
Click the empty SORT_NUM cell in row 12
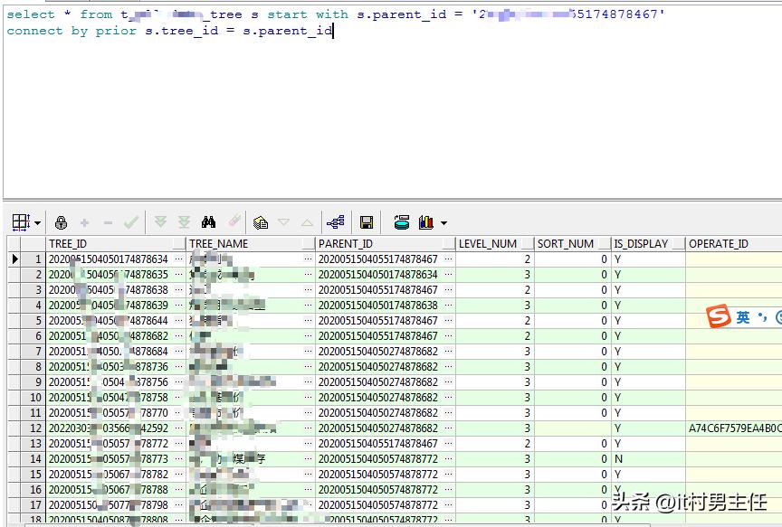pos(573,428)
